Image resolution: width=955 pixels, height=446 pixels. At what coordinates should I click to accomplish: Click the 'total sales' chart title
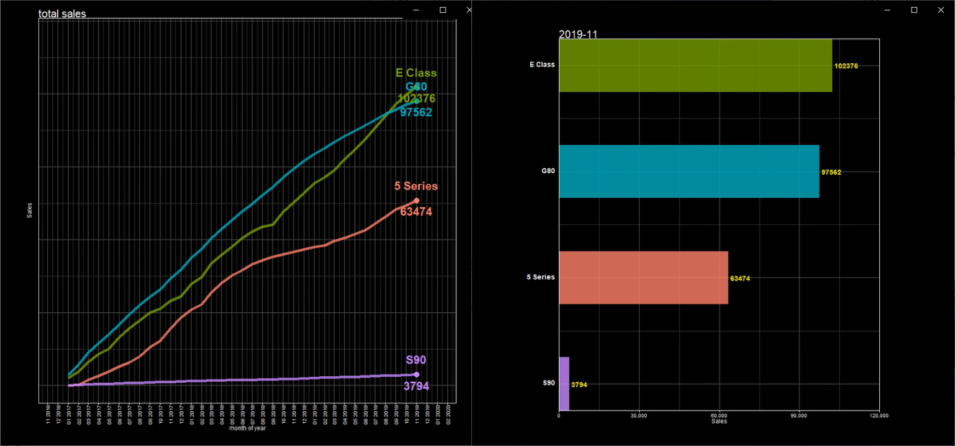(x=62, y=14)
